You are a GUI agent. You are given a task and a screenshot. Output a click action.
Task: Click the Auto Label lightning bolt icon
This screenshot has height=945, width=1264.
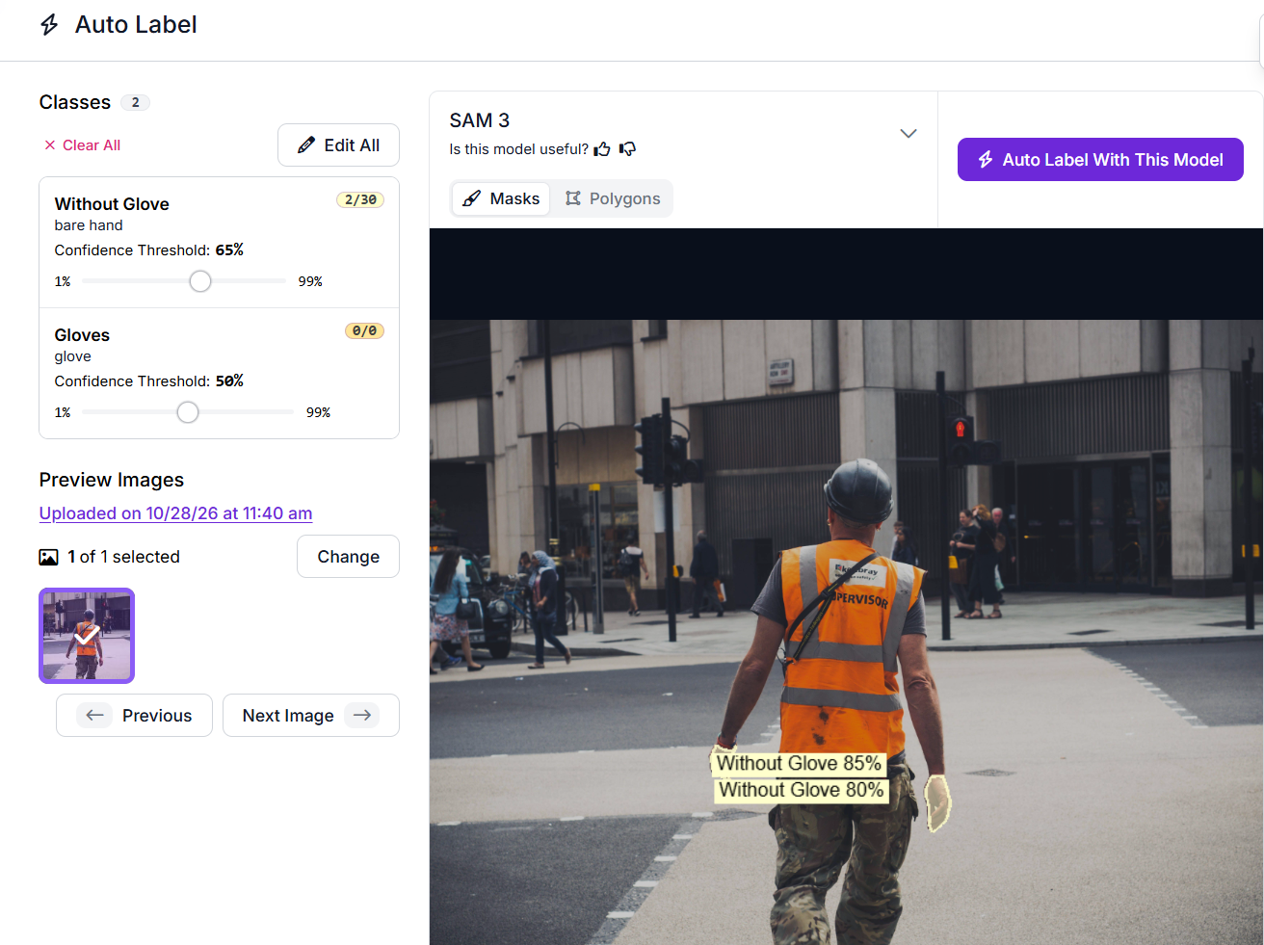(x=49, y=25)
